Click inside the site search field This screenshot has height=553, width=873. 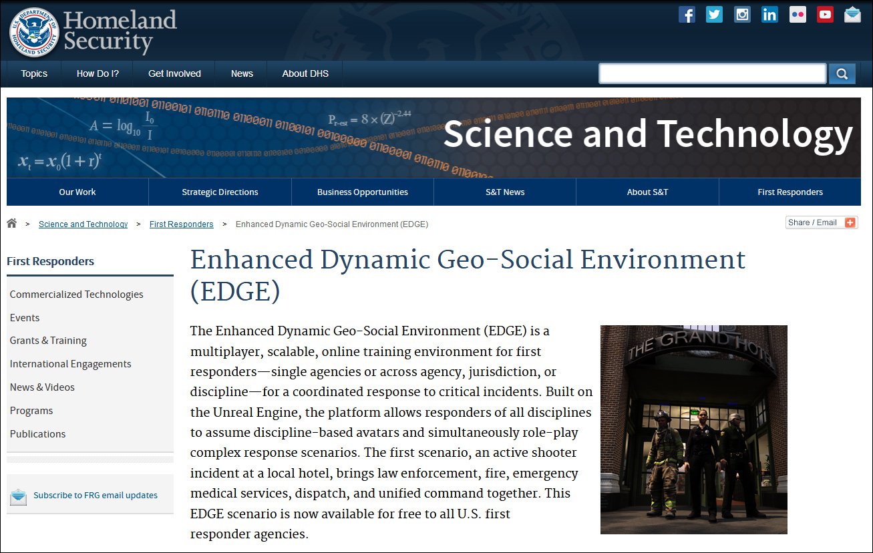pyautogui.click(x=713, y=73)
